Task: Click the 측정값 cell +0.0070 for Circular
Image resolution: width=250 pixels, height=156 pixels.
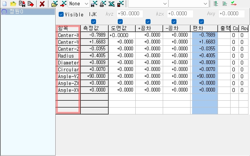Action: click(x=95, y=69)
